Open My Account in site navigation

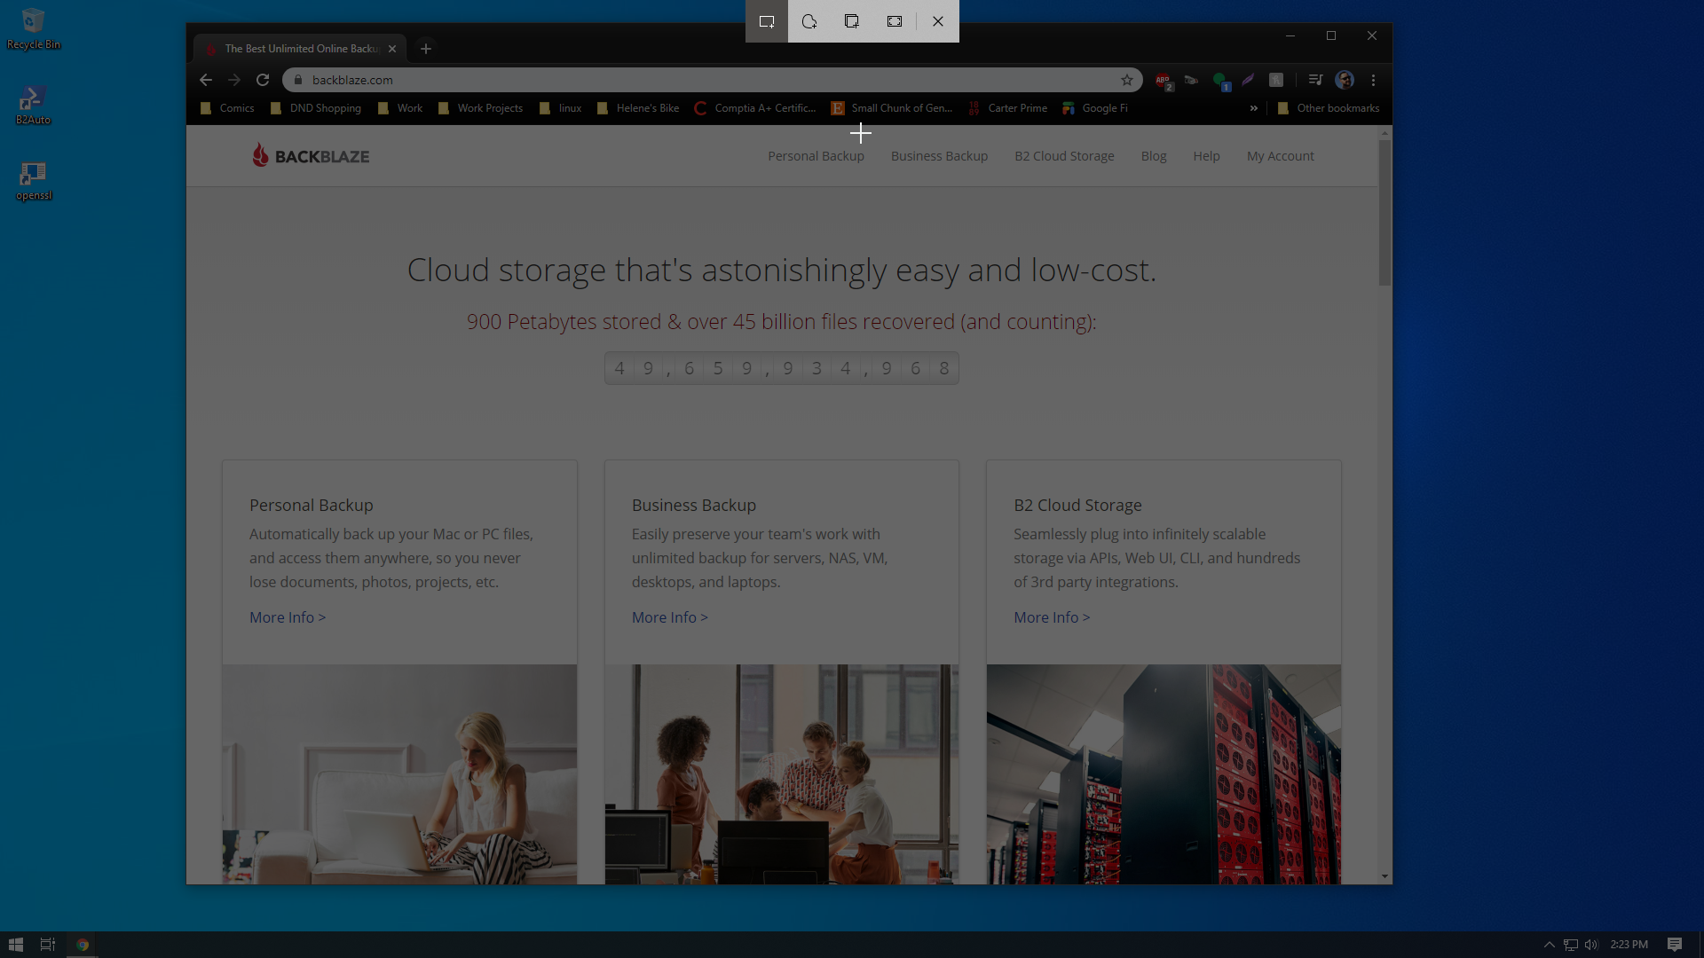click(1280, 156)
